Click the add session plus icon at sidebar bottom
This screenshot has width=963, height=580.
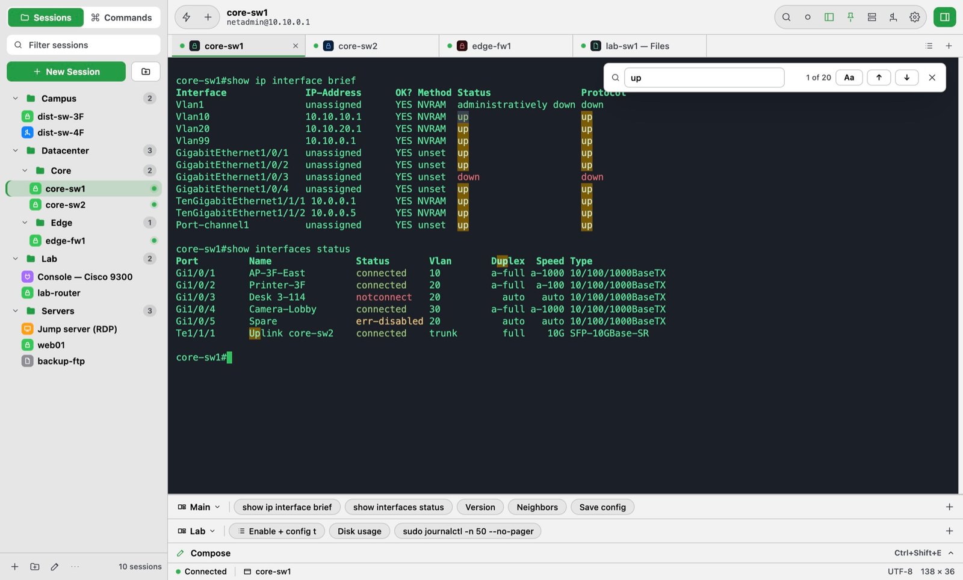15,567
